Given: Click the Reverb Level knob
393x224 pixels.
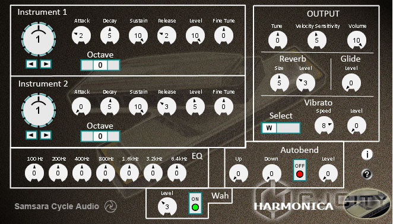Looking at the screenshot, I should pos(306,82).
